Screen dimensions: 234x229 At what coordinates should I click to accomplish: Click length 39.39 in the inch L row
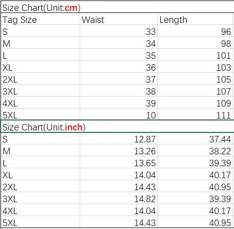195,162
